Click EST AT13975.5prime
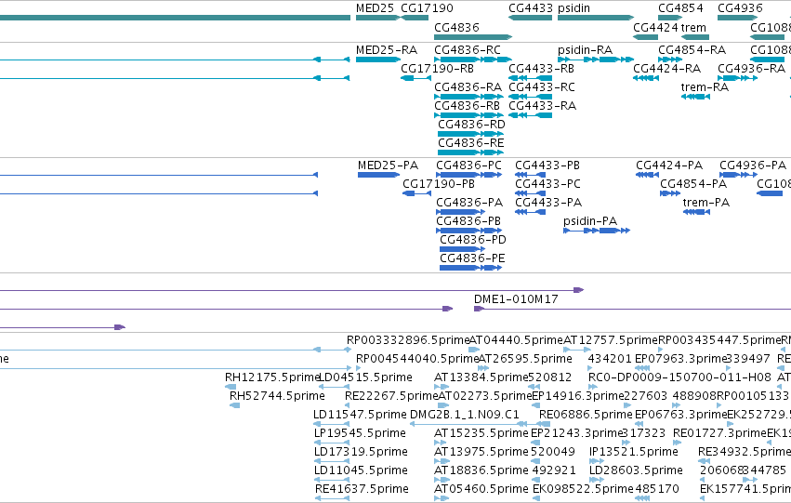This screenshot has height=503, width=791. (441, 462)
